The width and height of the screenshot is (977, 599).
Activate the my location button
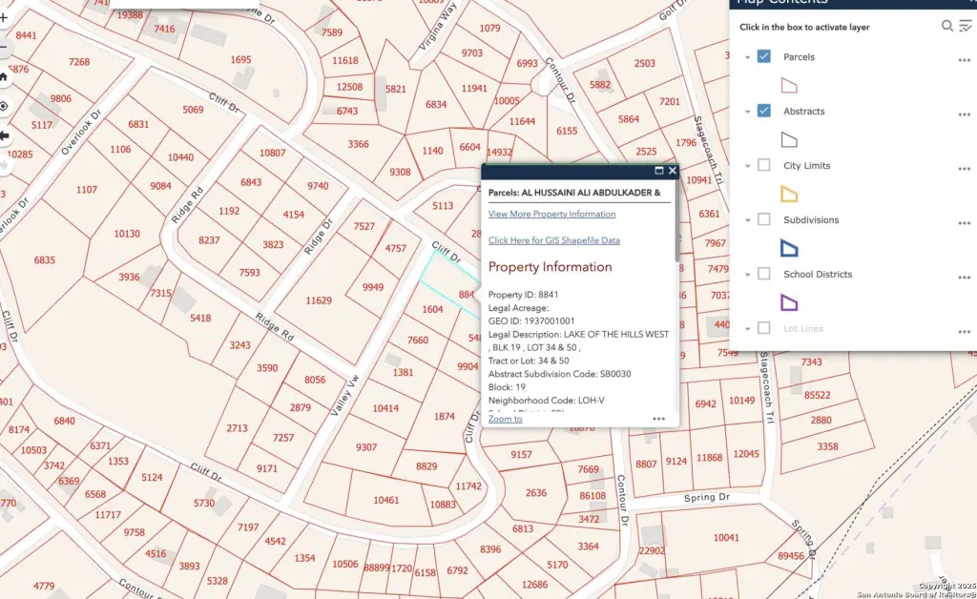pos(4,106)
